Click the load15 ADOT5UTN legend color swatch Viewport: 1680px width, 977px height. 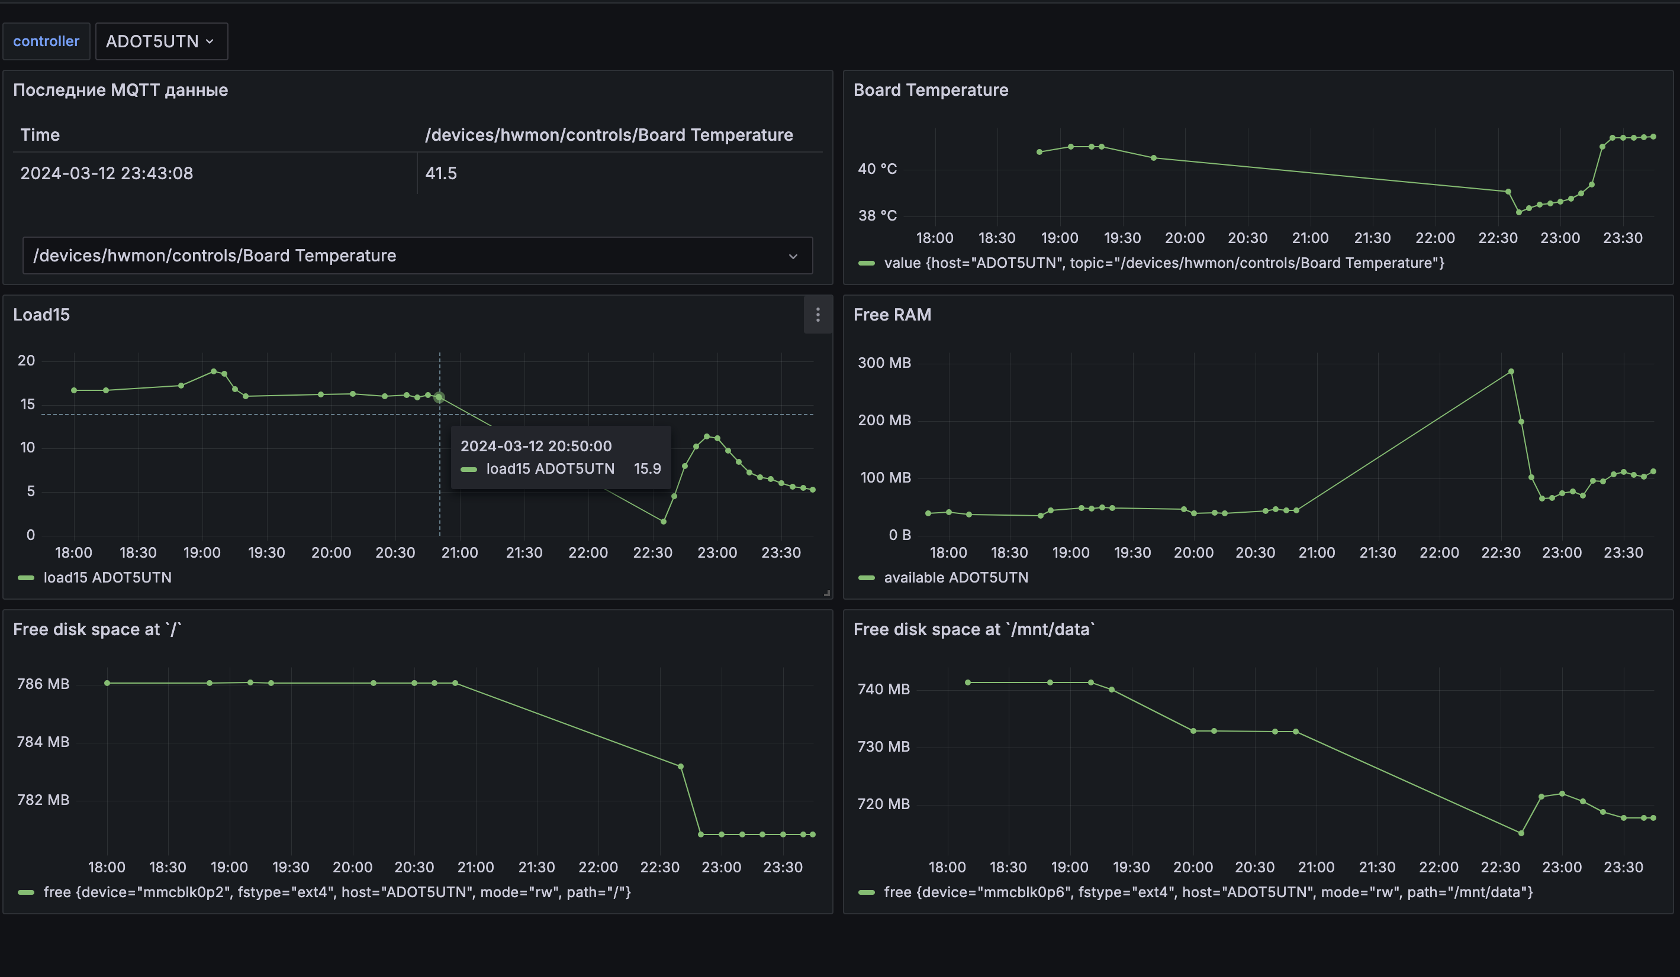point(26,577)
